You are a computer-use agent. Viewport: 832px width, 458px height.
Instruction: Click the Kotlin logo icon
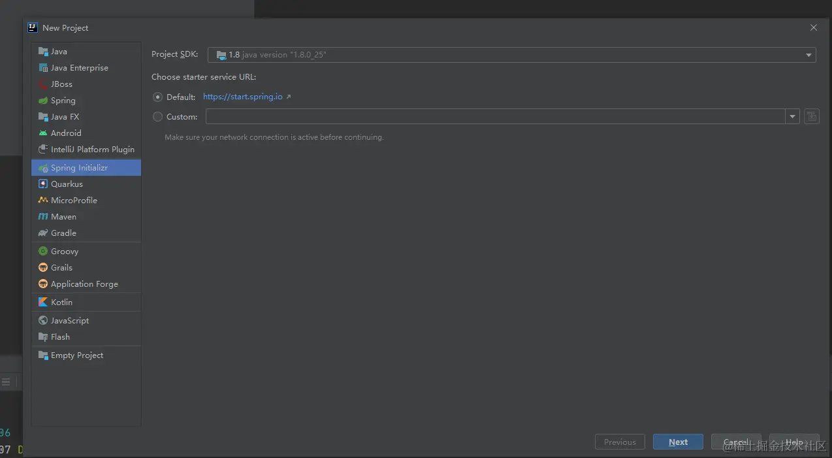tap(43, 303)
